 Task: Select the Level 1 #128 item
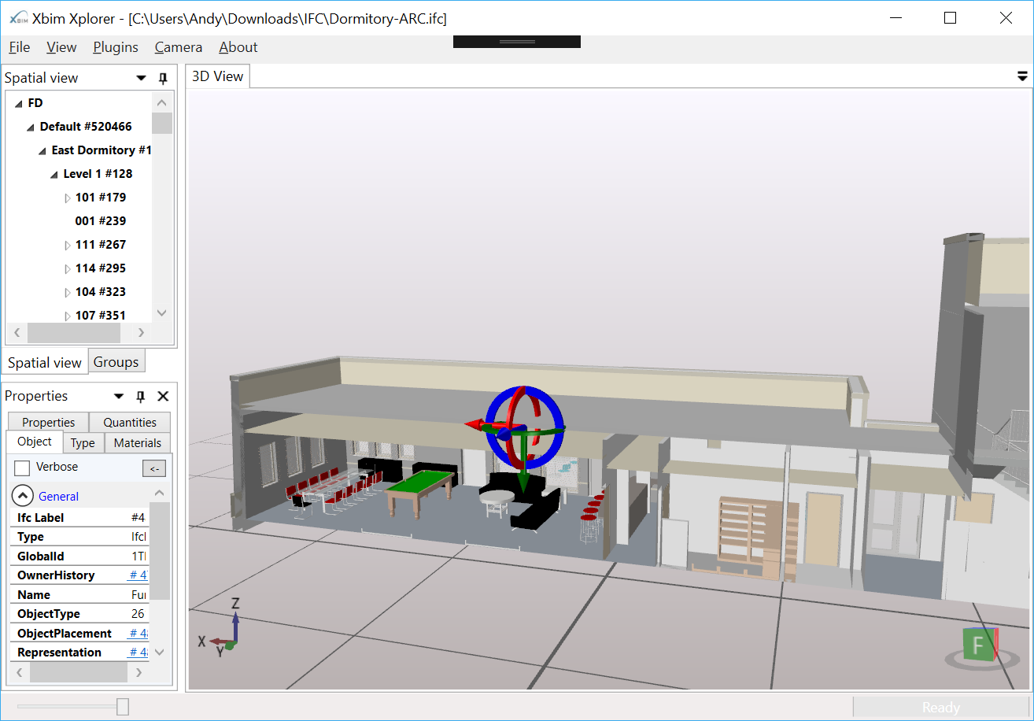coord(98,174)
